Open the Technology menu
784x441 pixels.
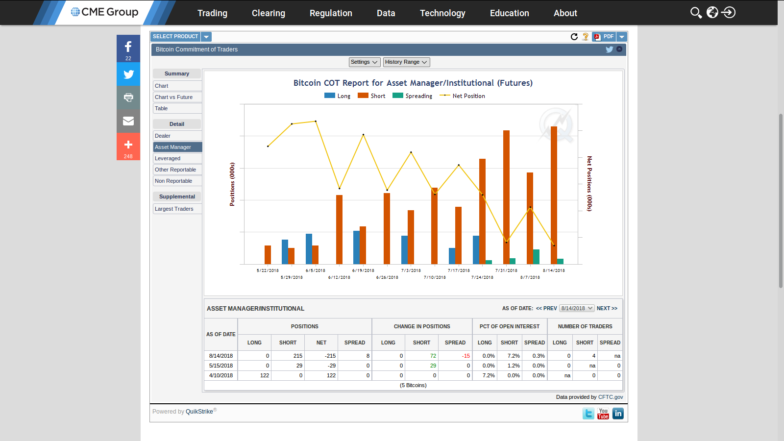pyautogui.click(x=442, y=13)
